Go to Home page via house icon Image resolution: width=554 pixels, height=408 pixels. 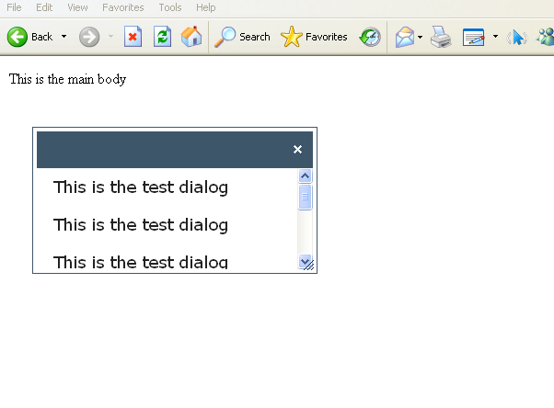pos(191,37)
